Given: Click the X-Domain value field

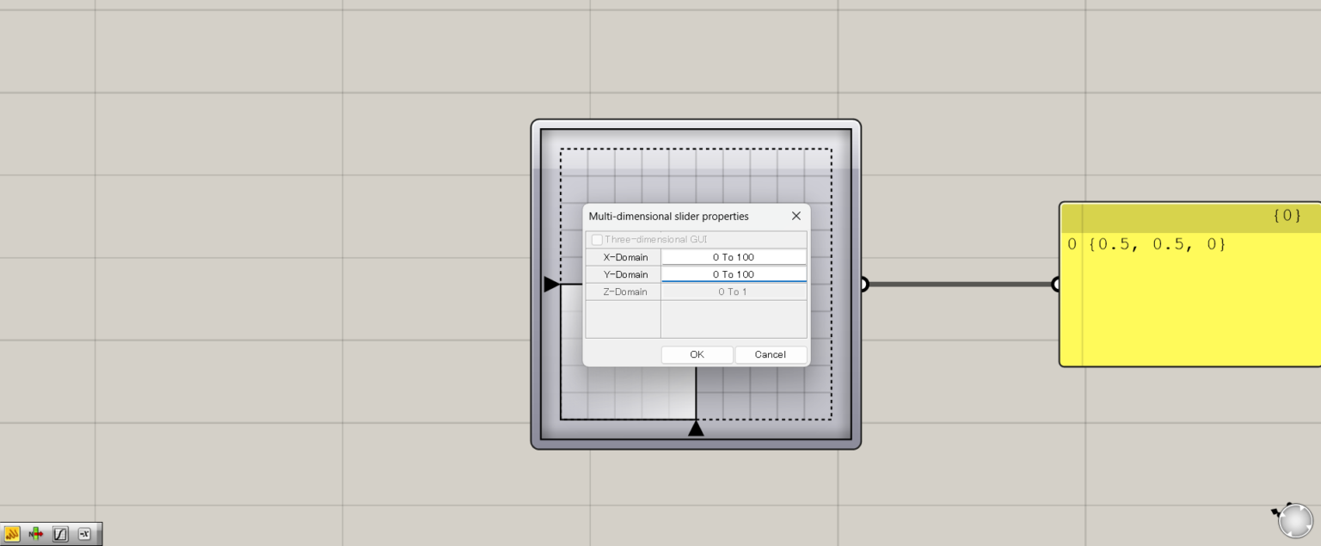Looking at the screenshot, I should [x=734, y=257].
